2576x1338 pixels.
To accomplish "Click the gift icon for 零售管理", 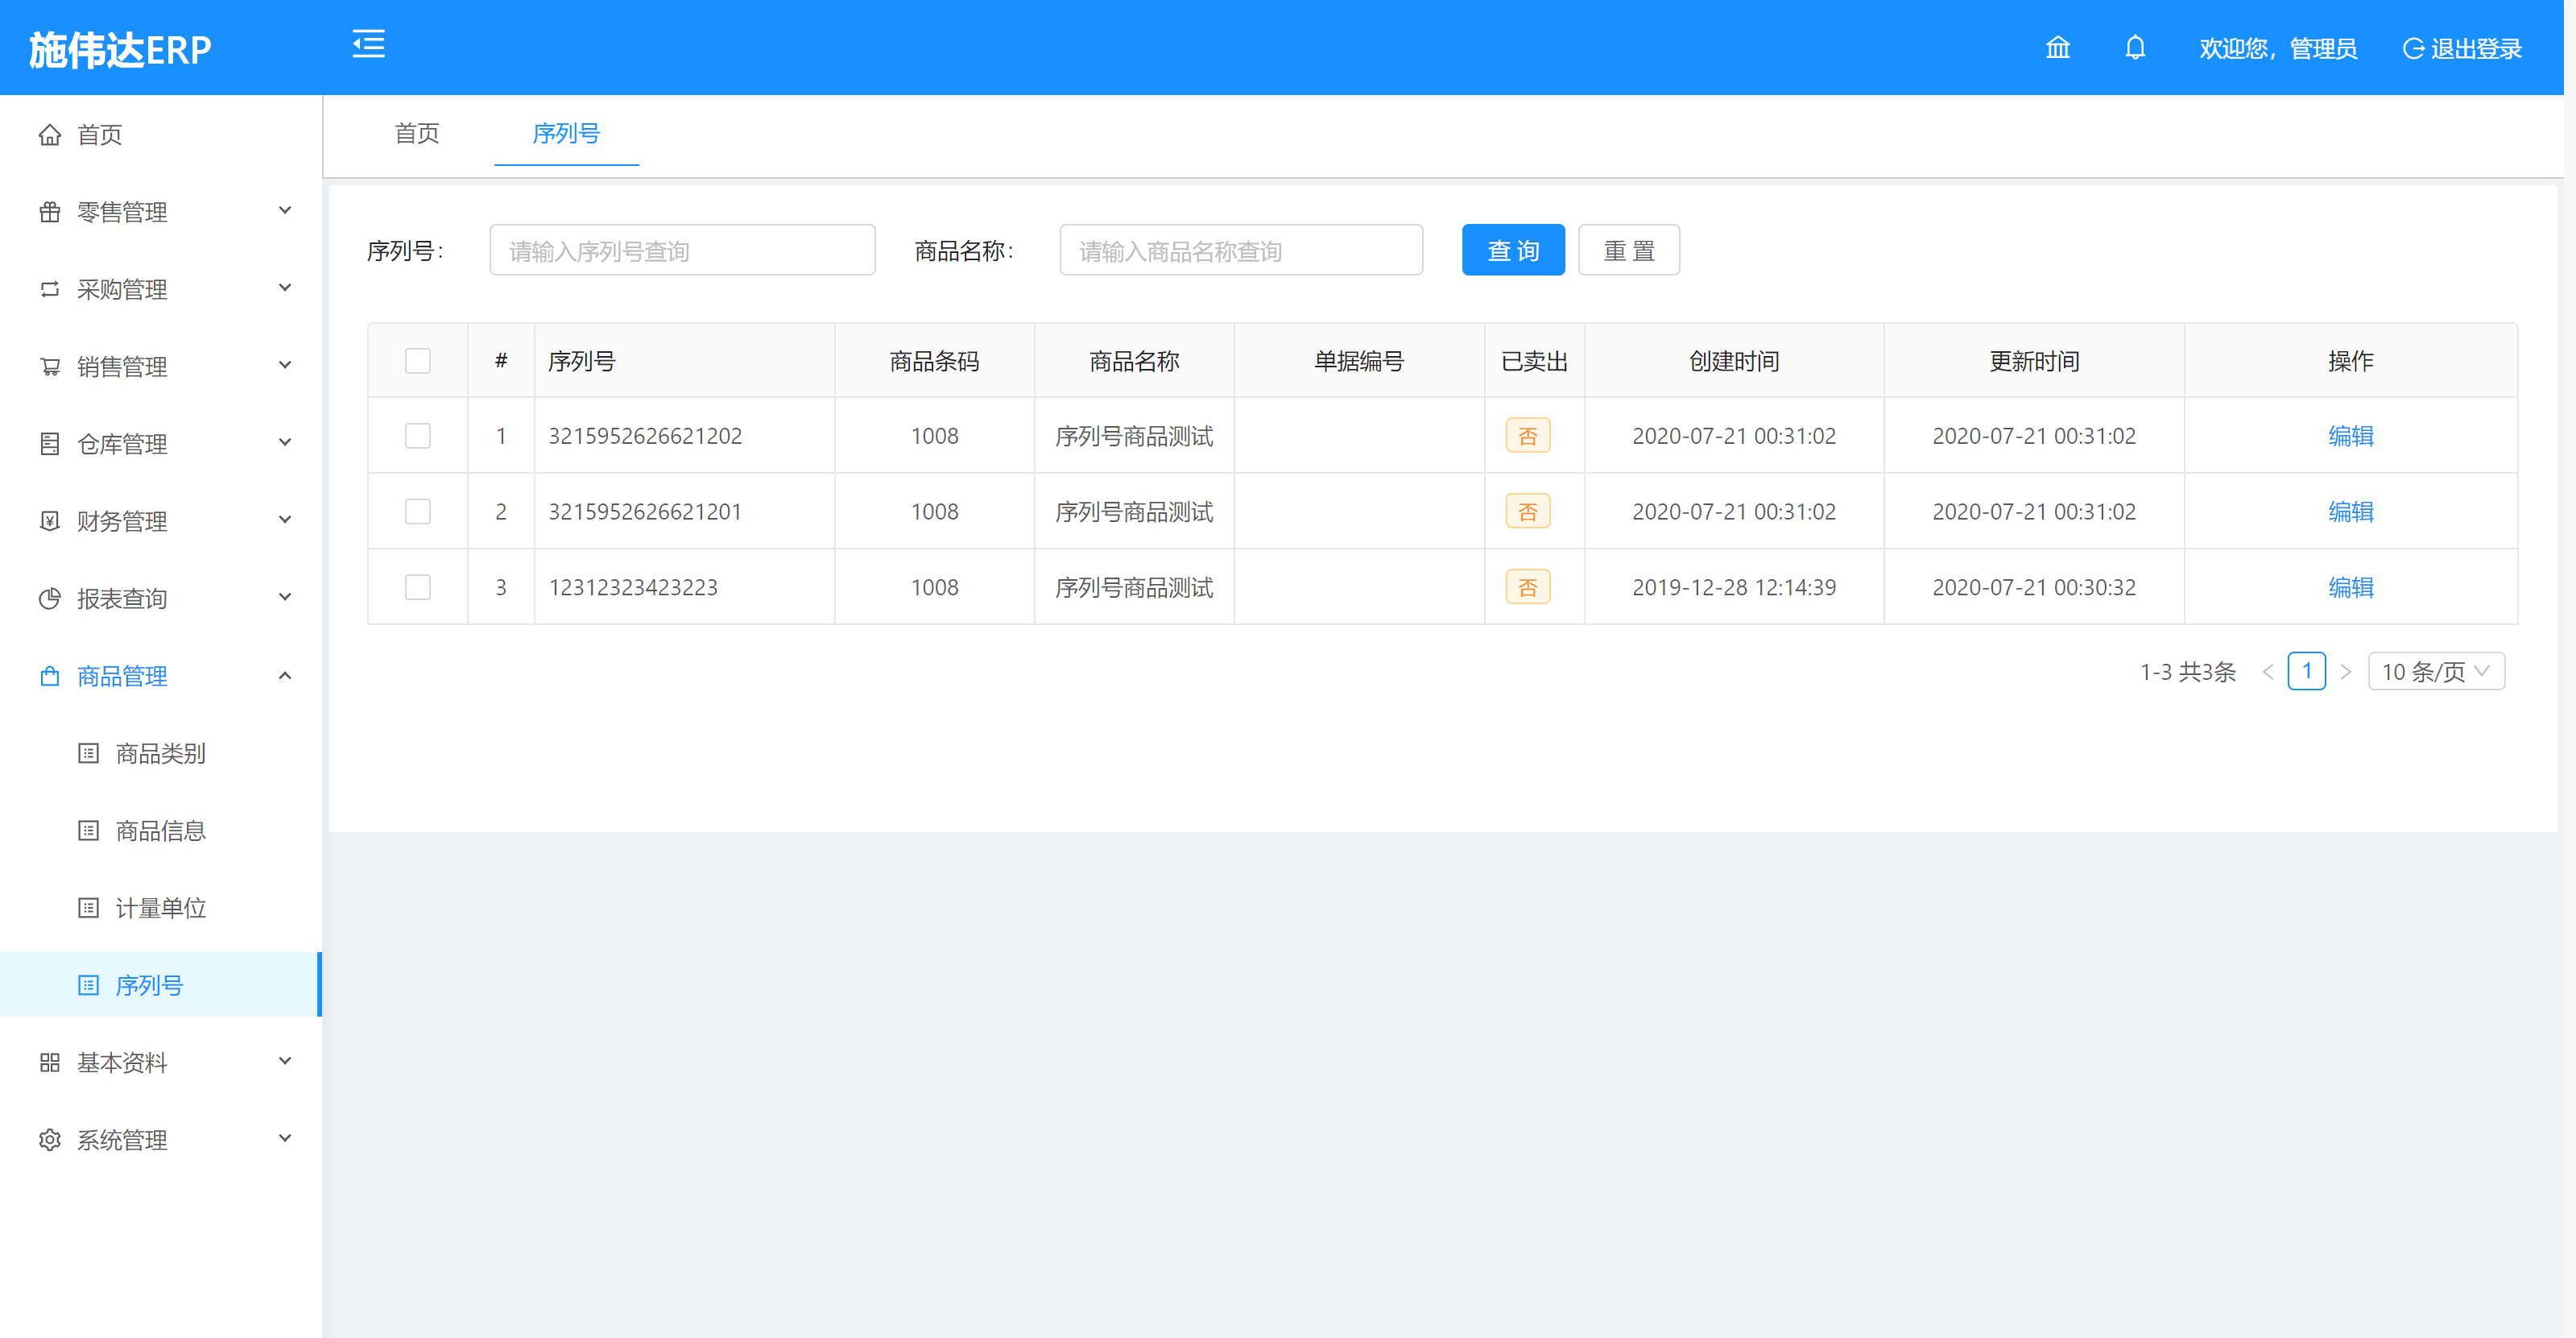I will (49, 212).
